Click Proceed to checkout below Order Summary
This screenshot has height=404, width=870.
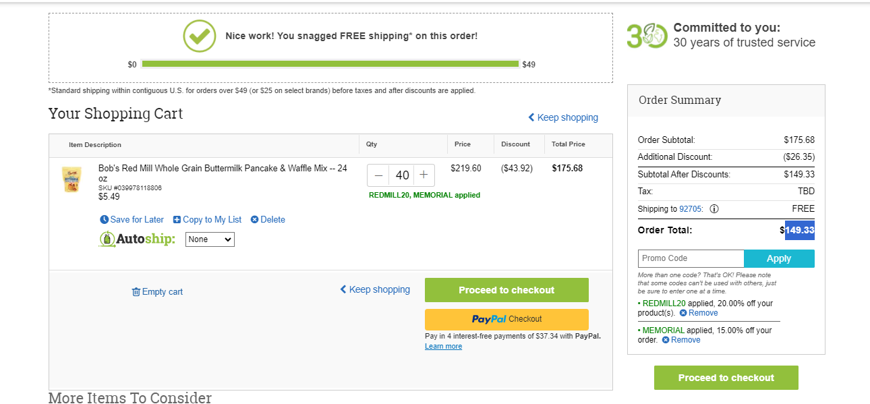(x=726, y=378)
